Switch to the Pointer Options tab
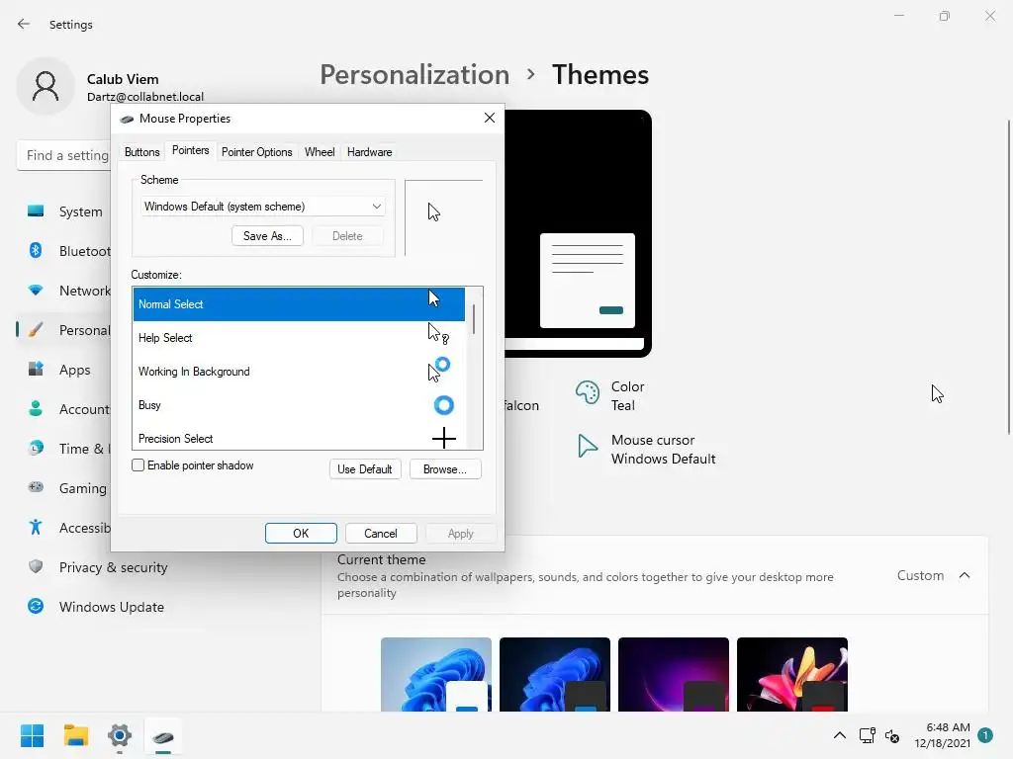1013x759 pixels. click(256, 152)
